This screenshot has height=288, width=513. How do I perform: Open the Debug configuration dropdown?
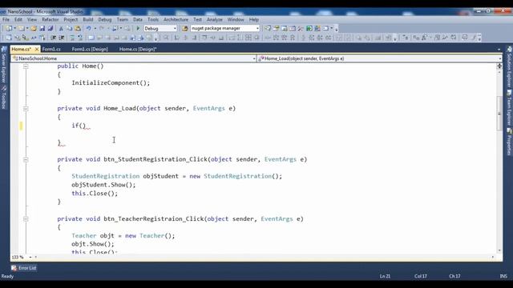[x=175, y=29]
